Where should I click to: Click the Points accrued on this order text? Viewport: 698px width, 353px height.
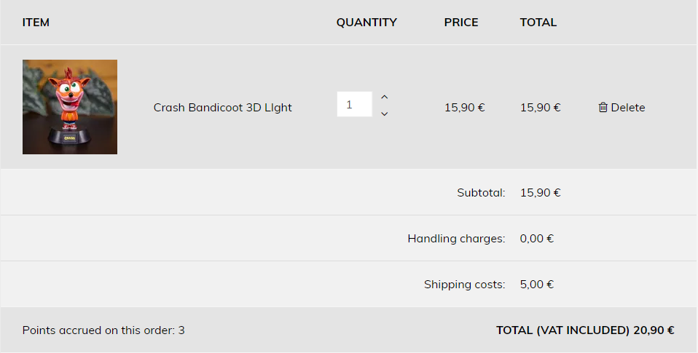coord(103,330)
